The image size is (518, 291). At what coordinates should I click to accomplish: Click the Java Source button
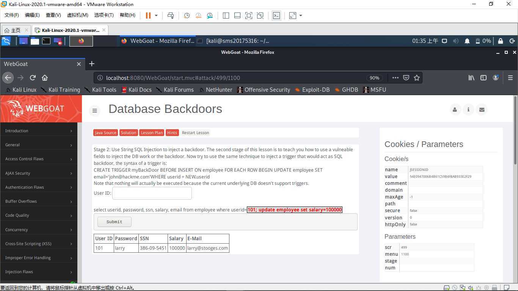click(x=105, y=133)
